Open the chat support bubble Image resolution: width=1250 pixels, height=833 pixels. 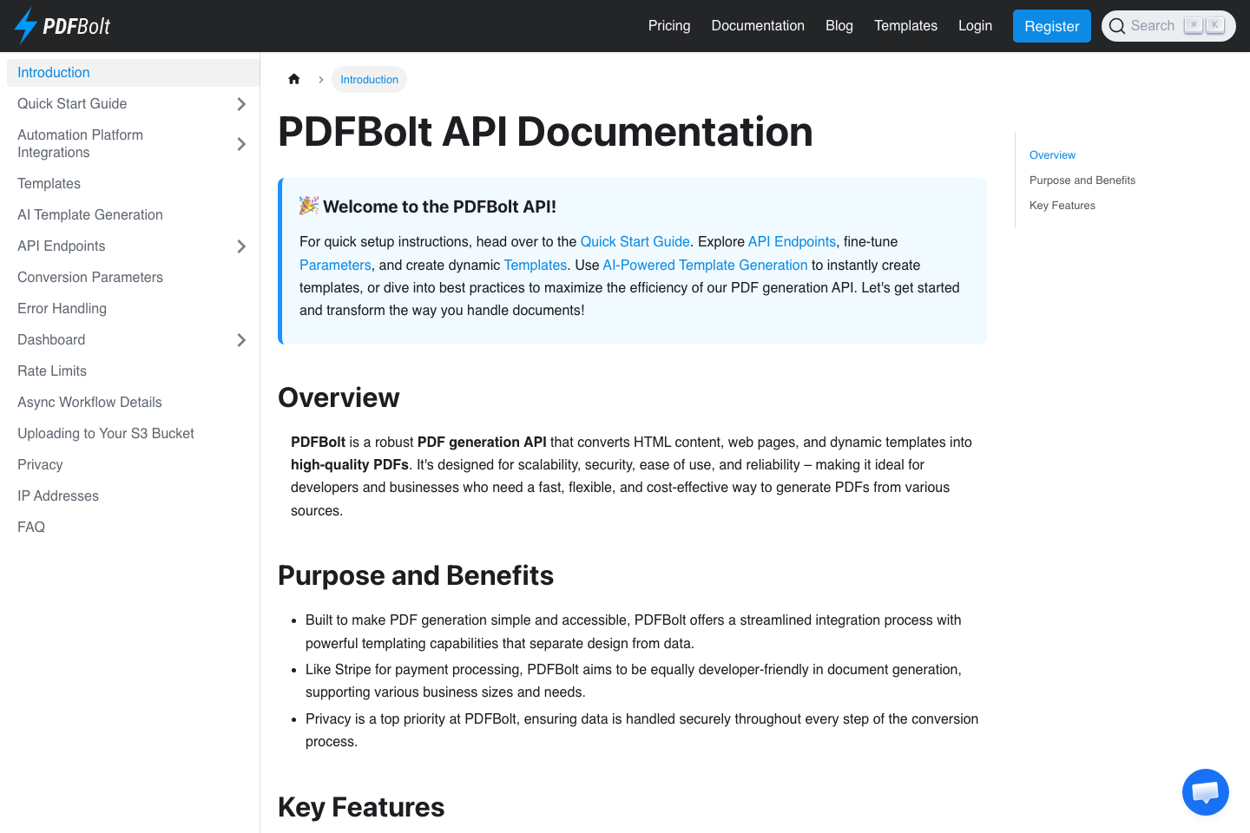point(1206,791)
